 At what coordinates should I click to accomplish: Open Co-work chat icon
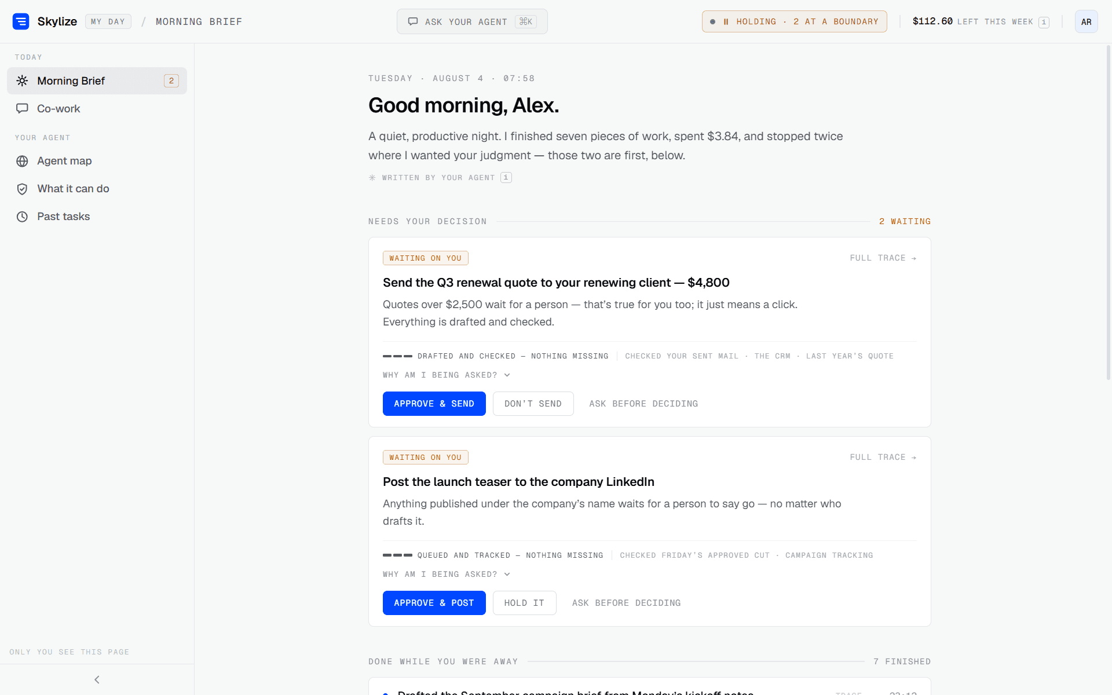point(22,108)
